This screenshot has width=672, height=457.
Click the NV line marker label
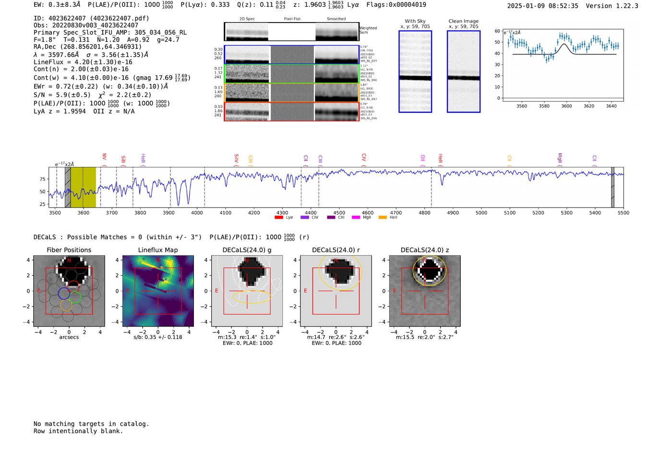pos(104,157)
